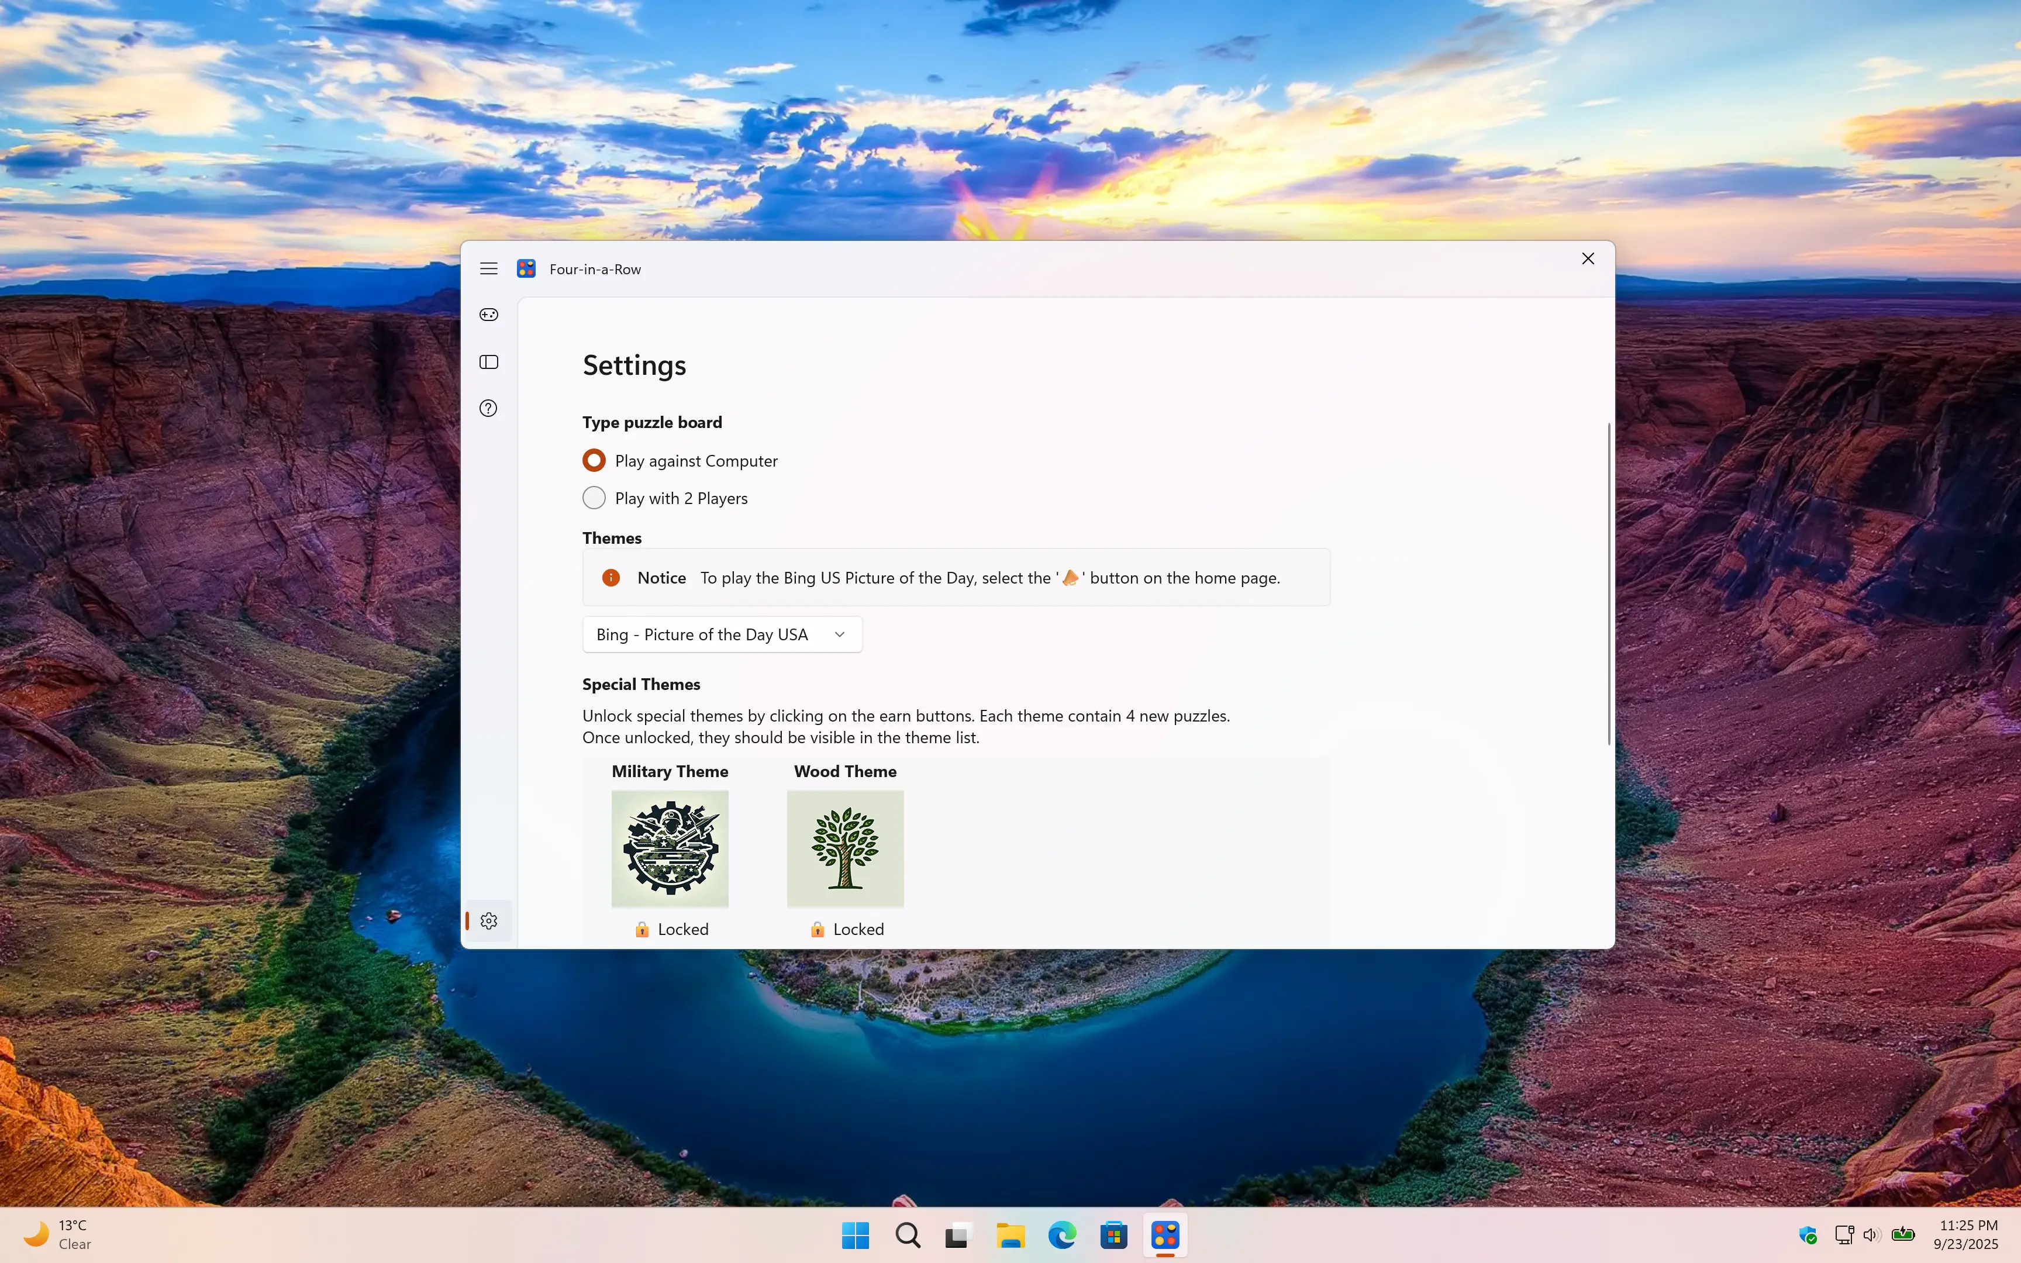Expand the Bing Picture of the Day theme dropdown
The height and width of the screenshot is (1263, 2021).
click(722, 635)
